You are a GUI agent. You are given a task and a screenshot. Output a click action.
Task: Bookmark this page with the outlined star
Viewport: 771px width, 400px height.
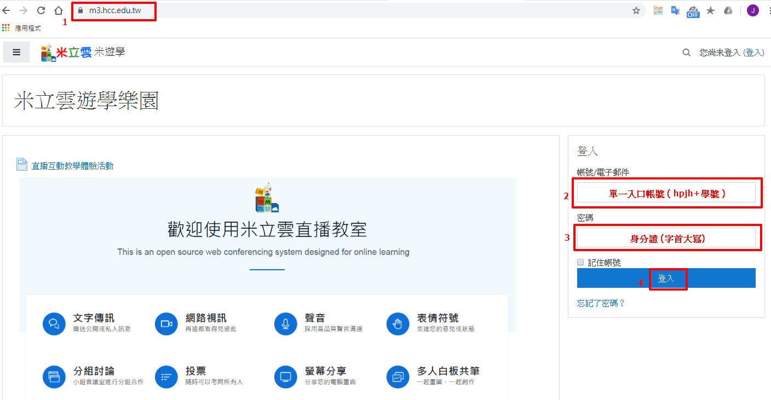pyautogui.click(x=636, y=10)
